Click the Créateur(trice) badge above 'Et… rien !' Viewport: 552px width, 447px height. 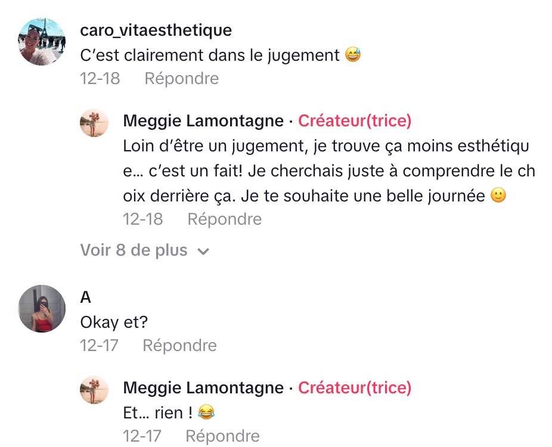point(355,388)
